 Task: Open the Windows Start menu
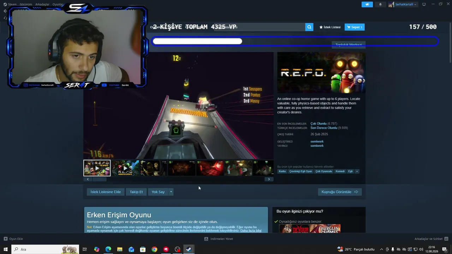tap(6, 249)
